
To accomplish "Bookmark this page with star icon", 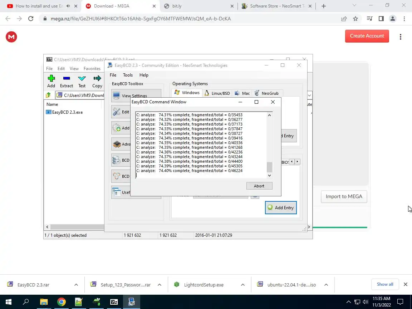I will click(355, 18).
